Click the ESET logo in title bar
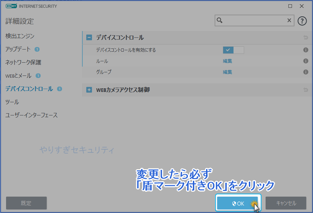Screen dimensions: 313x213 pos(11,6)
